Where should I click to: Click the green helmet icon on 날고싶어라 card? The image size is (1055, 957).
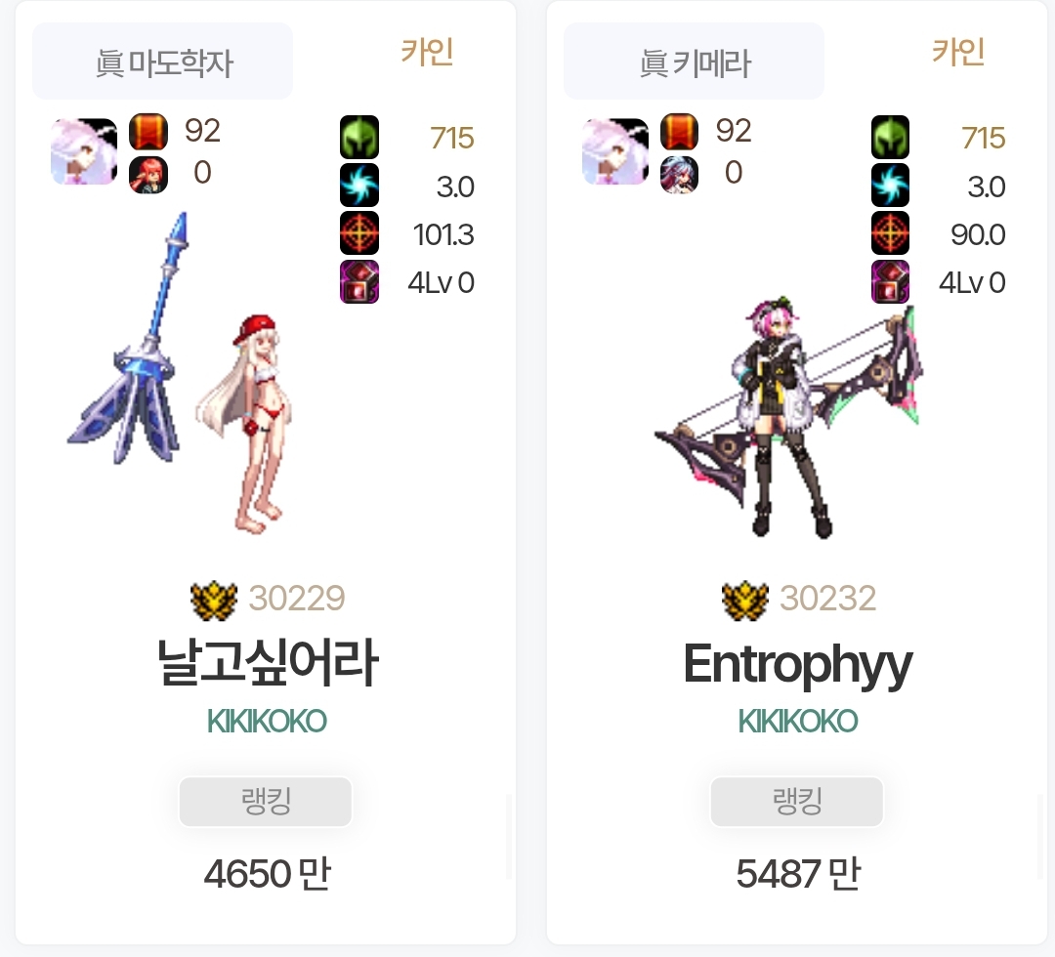pyautogui.click(x=359, y=137)
